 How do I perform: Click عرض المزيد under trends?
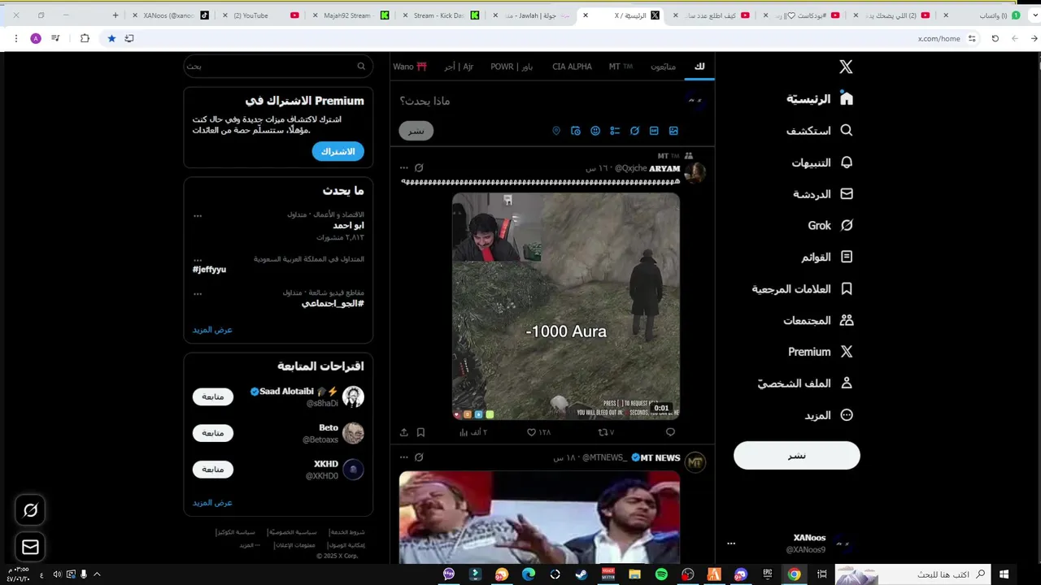tap(212, 330)
